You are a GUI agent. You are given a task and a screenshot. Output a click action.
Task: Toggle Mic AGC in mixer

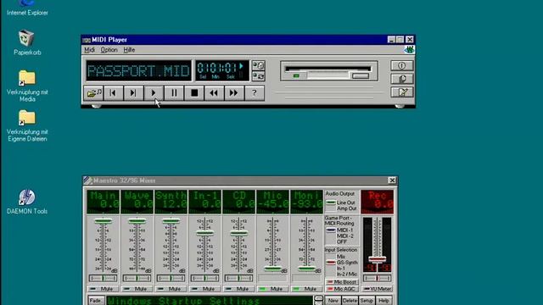point(341,289)
